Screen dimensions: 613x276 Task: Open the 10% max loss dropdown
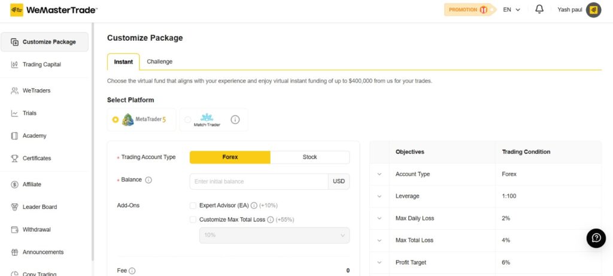pos(274,235)
